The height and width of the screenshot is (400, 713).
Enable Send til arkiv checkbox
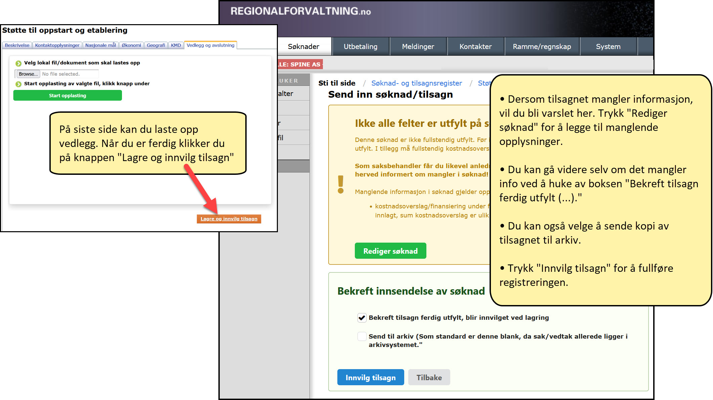click(362, 336)
